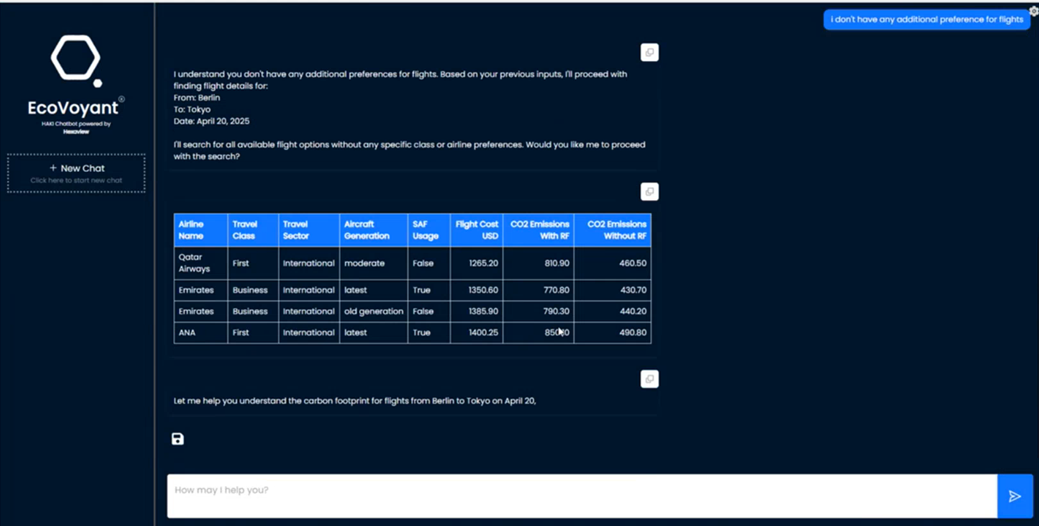Click the CO2 Emissions Without RF header
The height and width of the screenshot is (526, 1039).
(x=612, y=230)
